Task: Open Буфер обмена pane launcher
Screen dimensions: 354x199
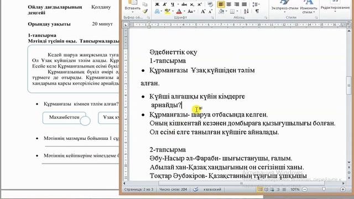Action: pyautogui.click(x=148, y=17)
